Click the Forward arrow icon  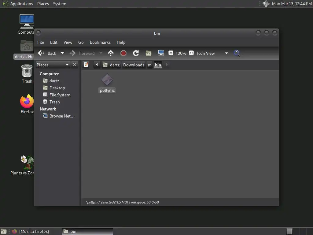(72, 53)
